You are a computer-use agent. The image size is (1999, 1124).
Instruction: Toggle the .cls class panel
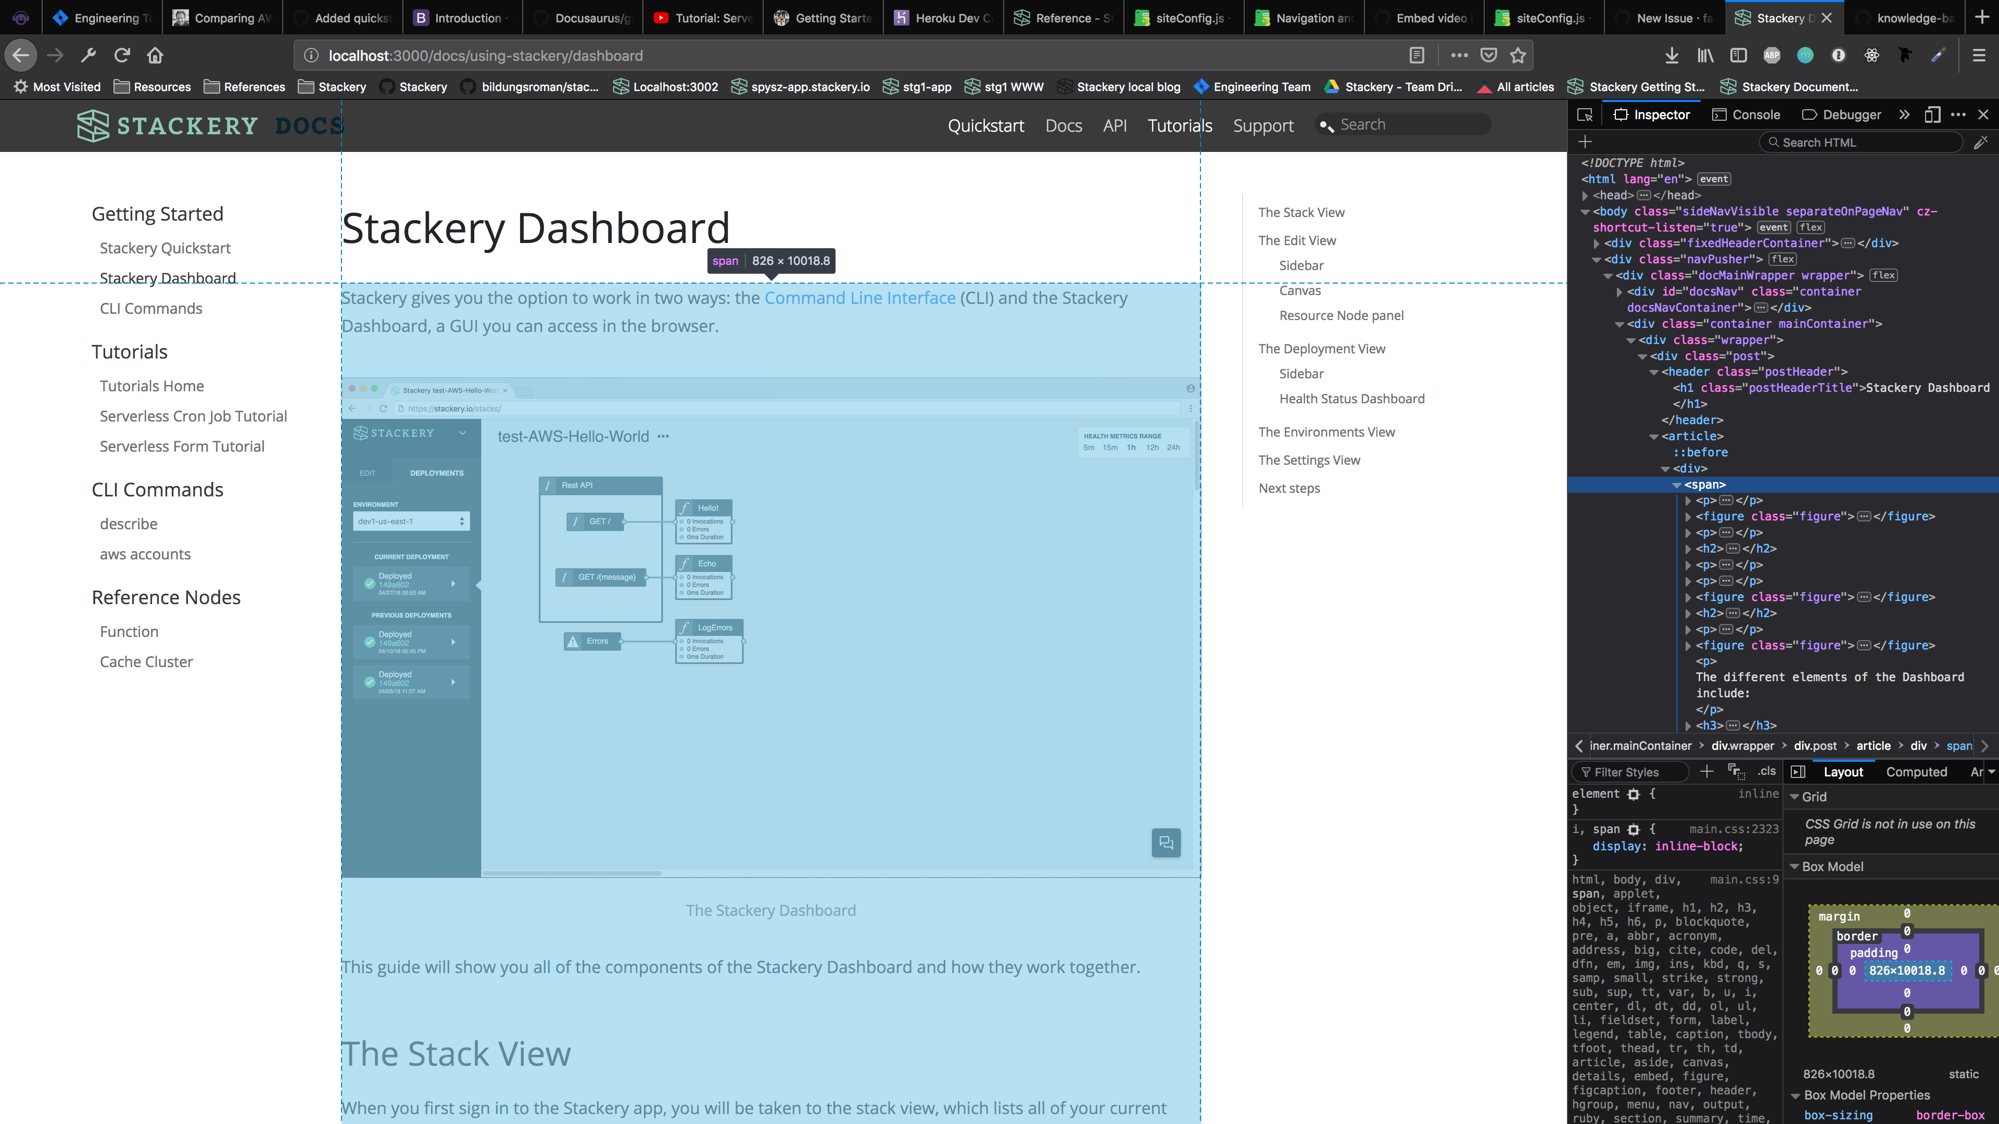[x=1767, y=771]
